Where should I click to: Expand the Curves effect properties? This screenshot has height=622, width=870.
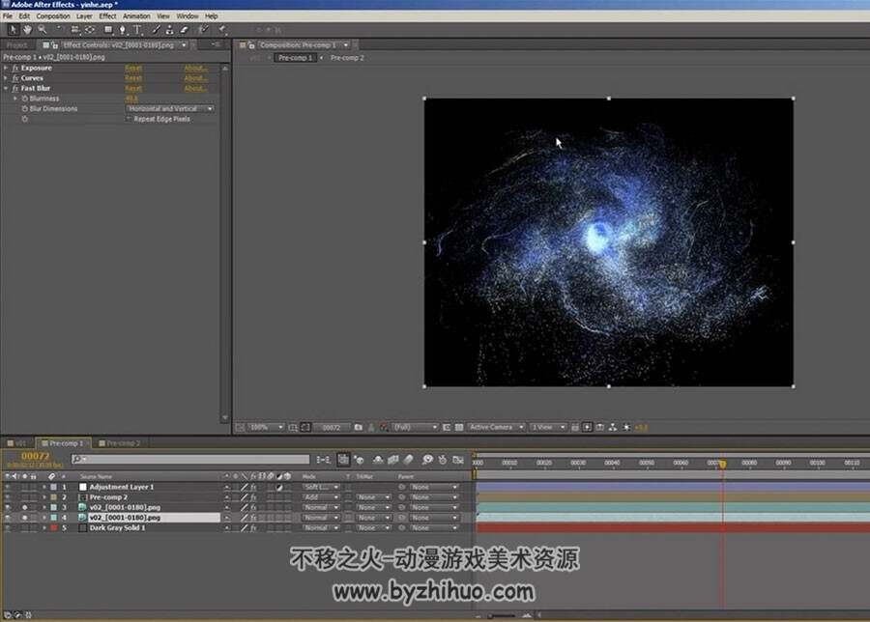6,78
